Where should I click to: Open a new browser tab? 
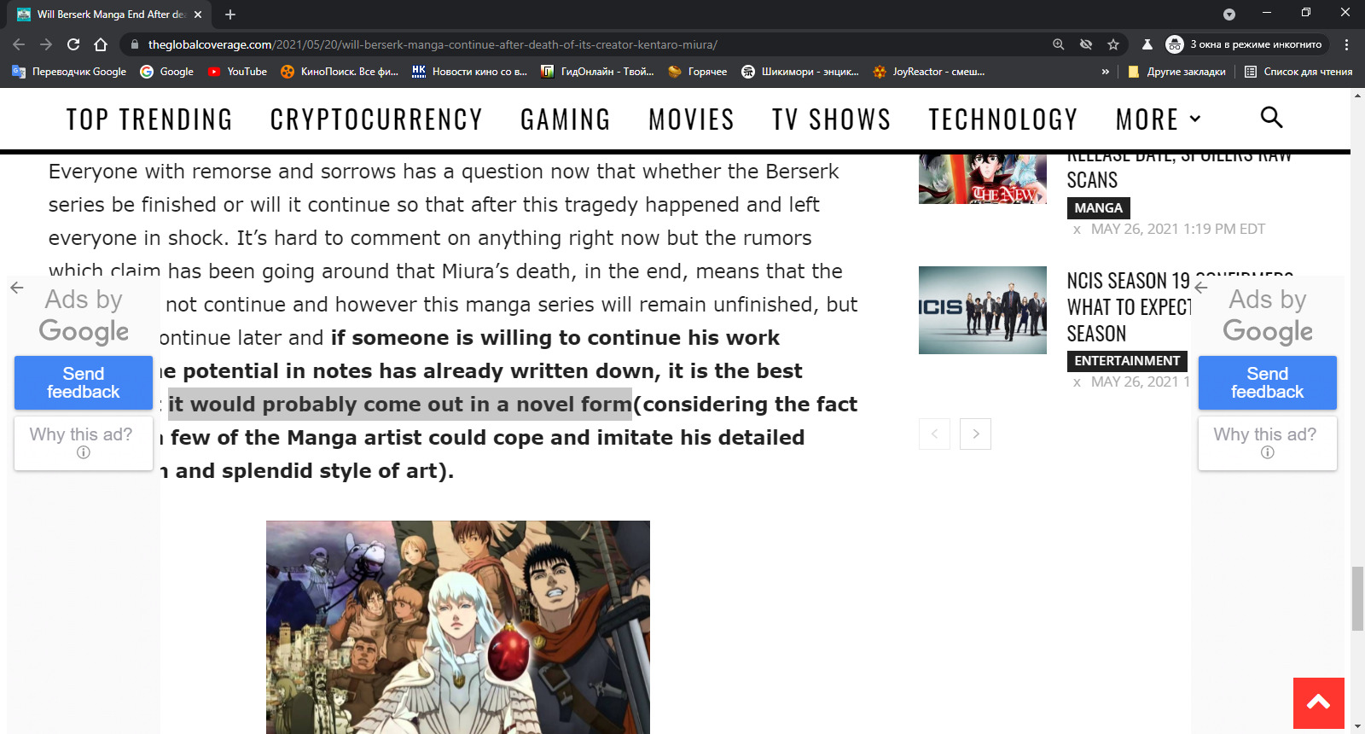click(230, 15)
